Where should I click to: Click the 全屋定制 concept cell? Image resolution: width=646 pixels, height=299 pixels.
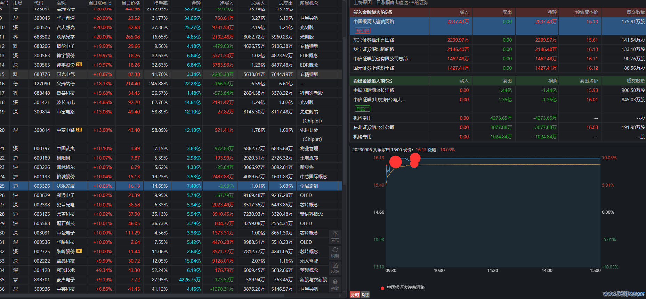pyautogui.click(x=309, y=186)
